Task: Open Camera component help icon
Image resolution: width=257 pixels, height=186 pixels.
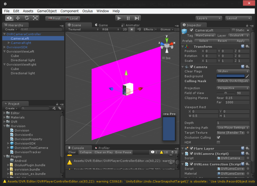Action: [243, 67]
